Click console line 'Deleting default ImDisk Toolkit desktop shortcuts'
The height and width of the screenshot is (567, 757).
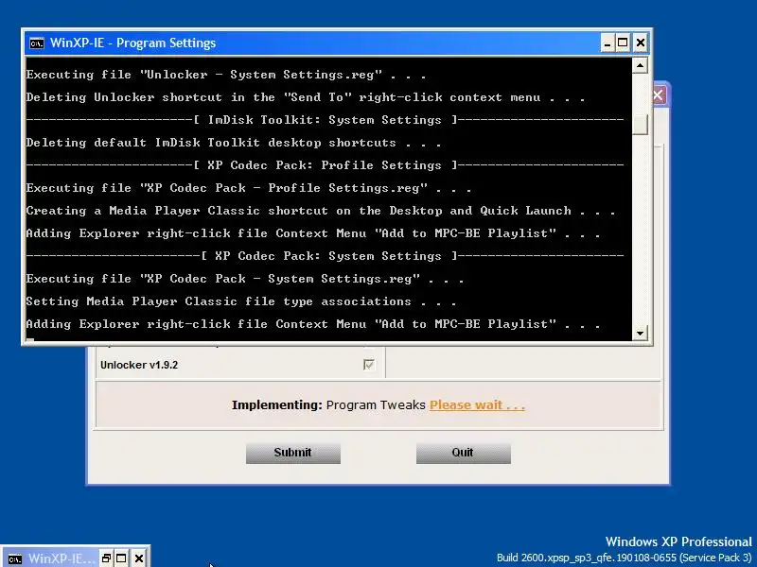click(233, 144)
